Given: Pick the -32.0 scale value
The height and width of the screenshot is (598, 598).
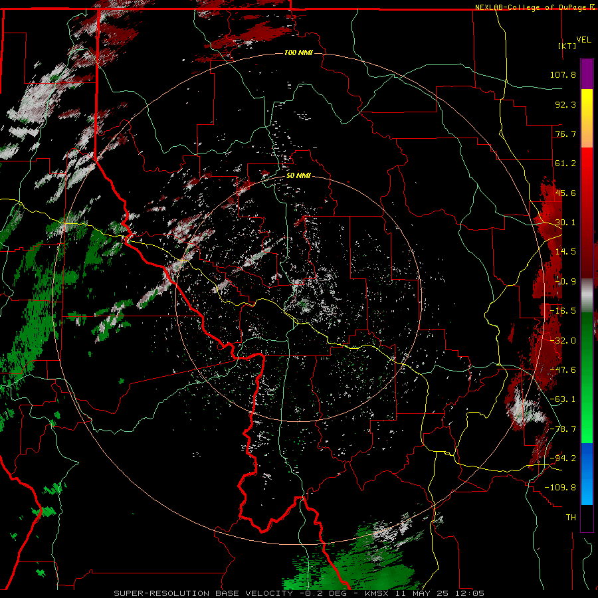Looking at the screenshot, I should click(x=563, y=341).
